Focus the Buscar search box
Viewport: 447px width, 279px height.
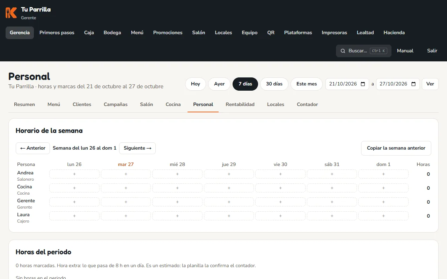(364, 51)
